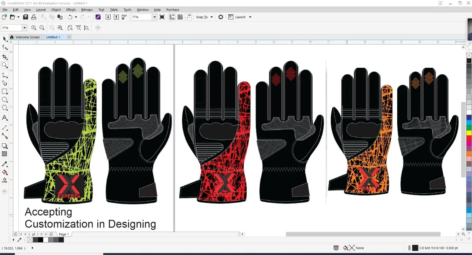This screenshot has height=255, width=472.
Task: Click the Paste icon
Action: [x=60, y=17]
